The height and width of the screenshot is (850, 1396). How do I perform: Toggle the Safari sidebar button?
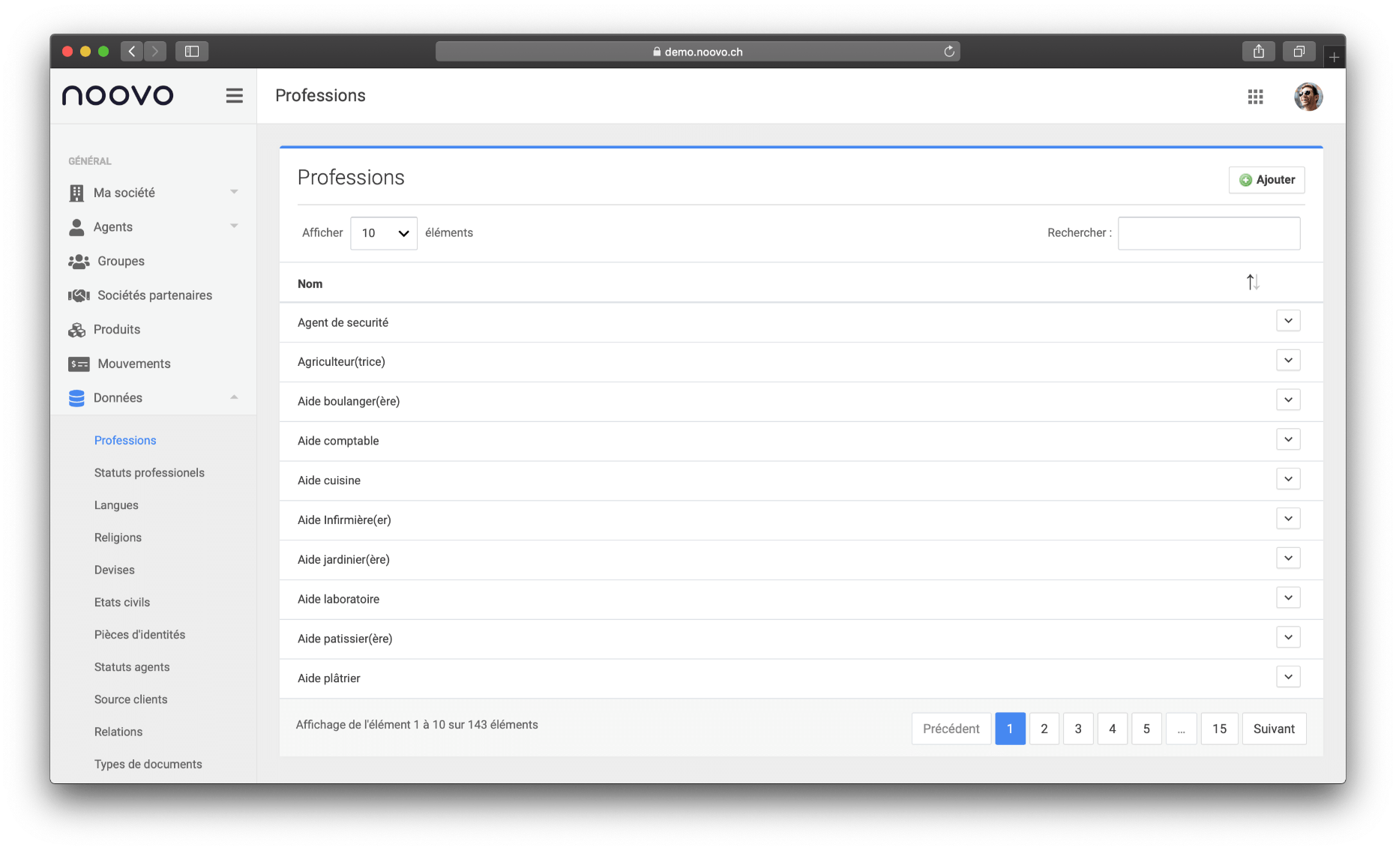(192, 52)
